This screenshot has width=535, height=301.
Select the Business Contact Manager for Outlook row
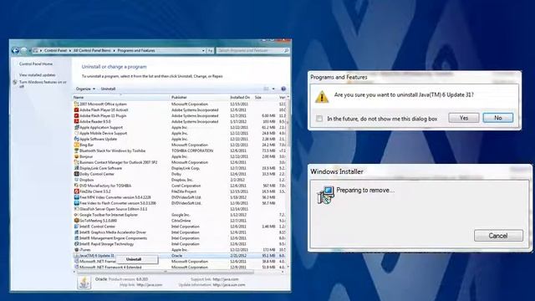[180, 162]
